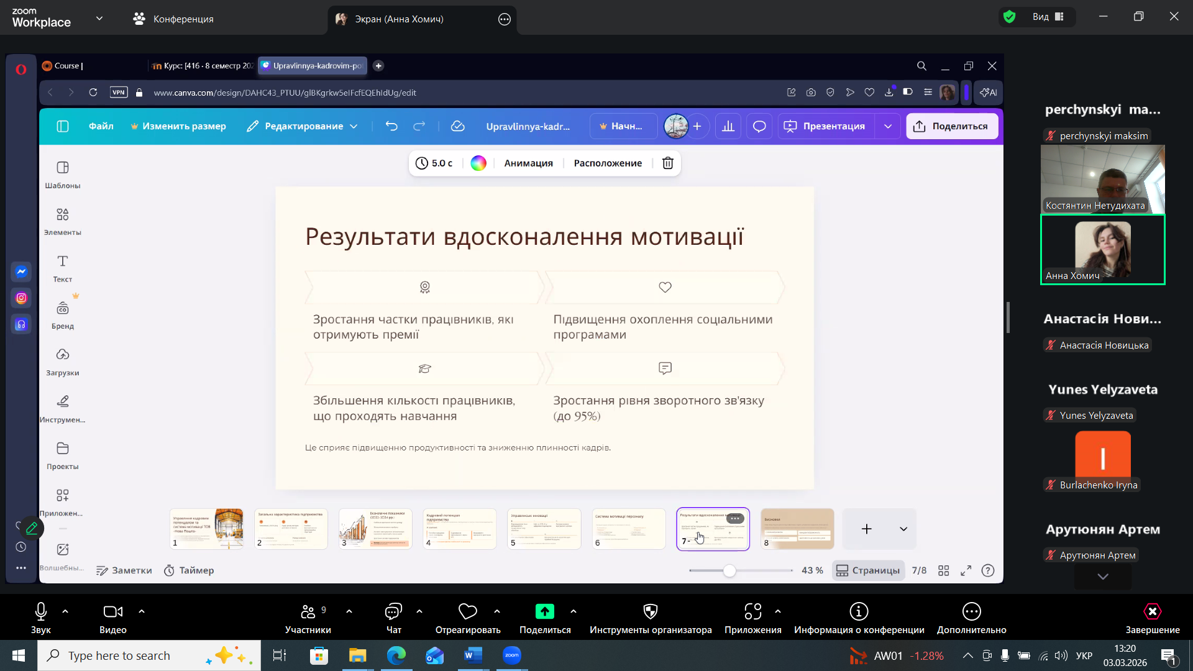Expand the Презентация dropdown arrow
The height and width of the screenshot is (671, 1193).
(x=888, y=126)
